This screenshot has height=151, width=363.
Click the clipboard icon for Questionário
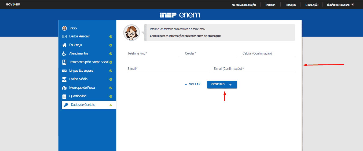pyautogui.click(x=64, y=96)
